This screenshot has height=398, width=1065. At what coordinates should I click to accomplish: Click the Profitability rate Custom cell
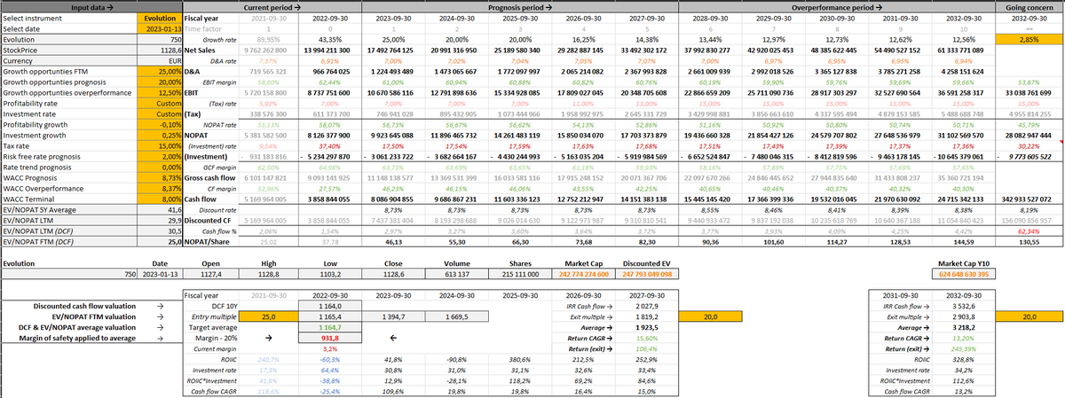[x=161, y=102]
